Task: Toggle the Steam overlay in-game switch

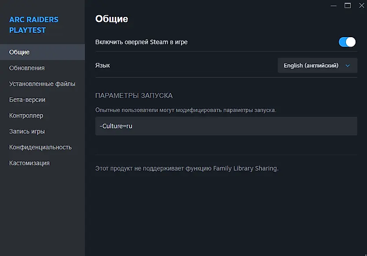Action: tap(347, 42)
